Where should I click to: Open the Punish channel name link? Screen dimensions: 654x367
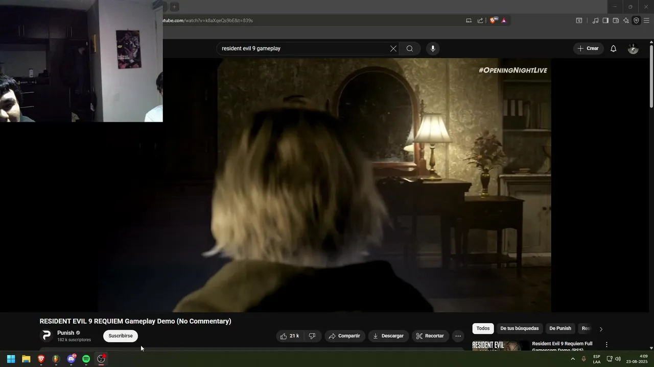(65, 333)
